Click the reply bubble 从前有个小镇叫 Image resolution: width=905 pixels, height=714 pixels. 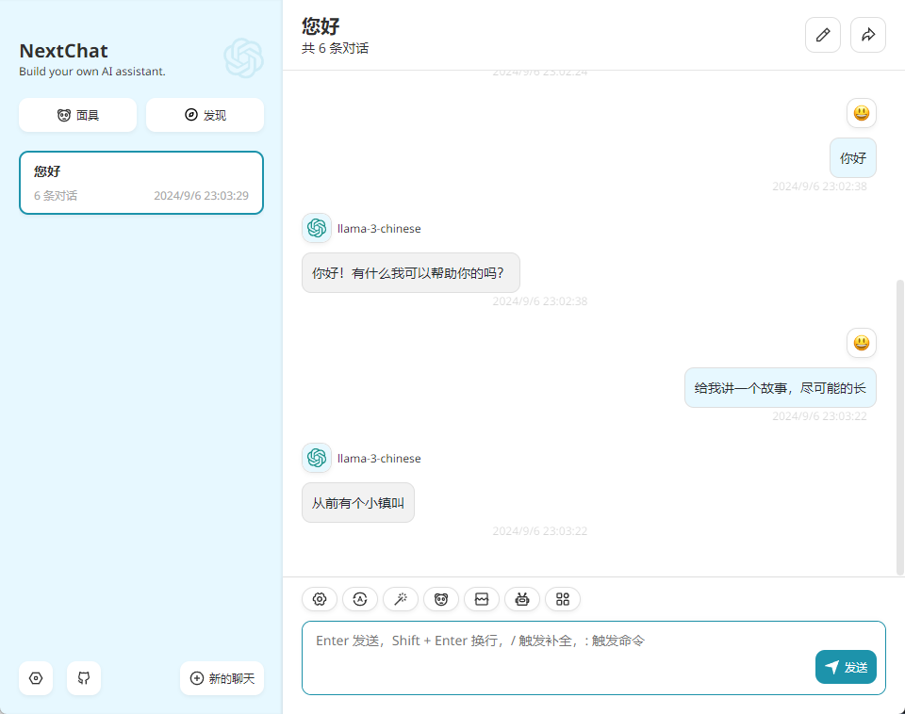[358, 503]
